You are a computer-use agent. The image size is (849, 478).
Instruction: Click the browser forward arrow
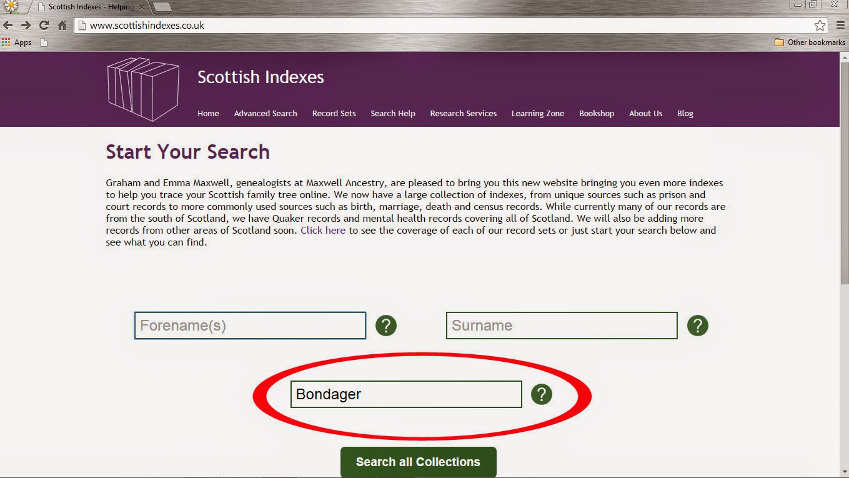click(x=26, y=26)
